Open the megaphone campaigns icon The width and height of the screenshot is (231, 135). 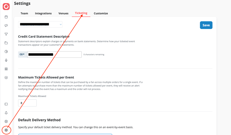click(x=6, y=26)
